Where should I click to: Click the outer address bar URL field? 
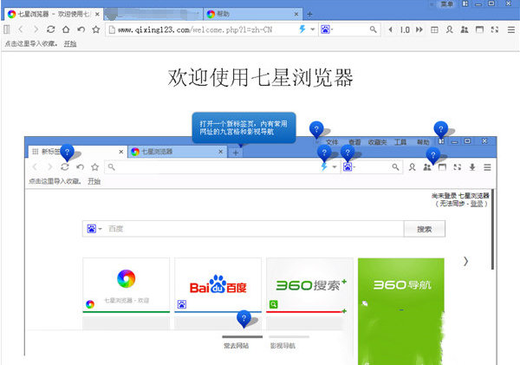(199, 29)
